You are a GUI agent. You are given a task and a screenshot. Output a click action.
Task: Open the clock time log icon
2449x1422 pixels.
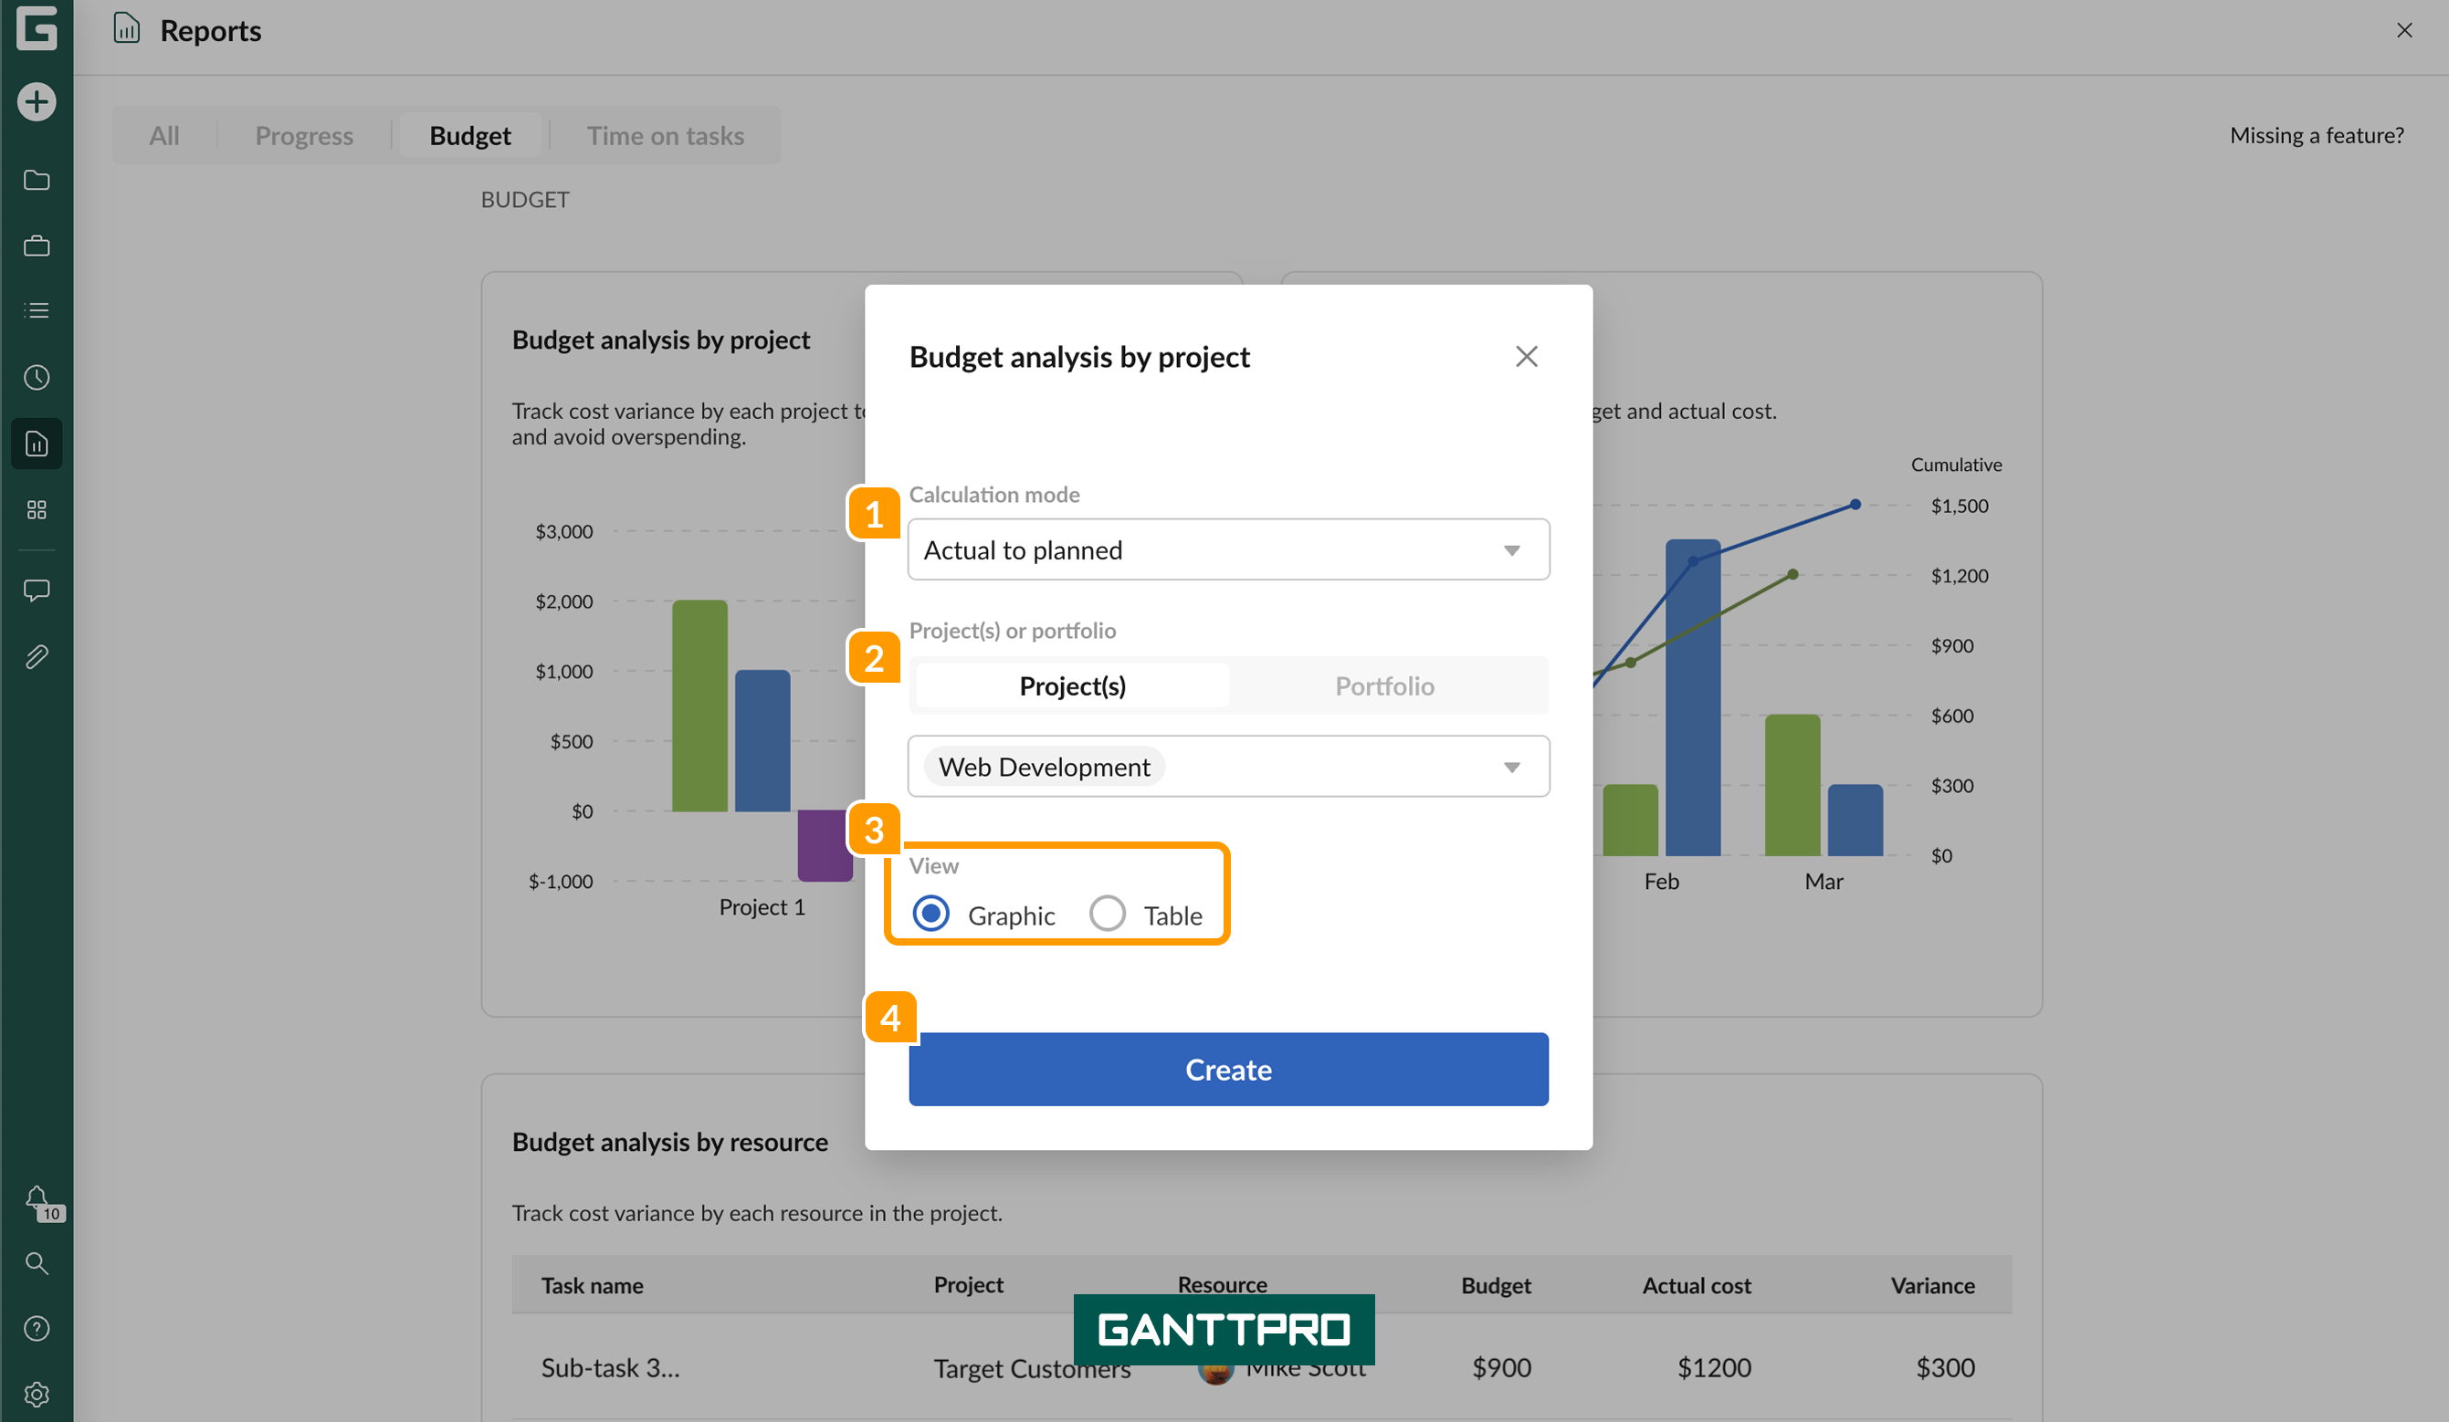[36, 377]
